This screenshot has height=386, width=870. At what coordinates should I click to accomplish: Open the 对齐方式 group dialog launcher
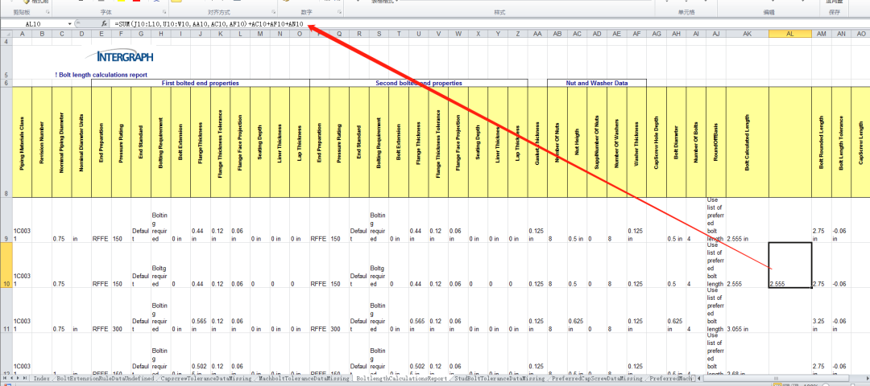[x=273, y=11]
